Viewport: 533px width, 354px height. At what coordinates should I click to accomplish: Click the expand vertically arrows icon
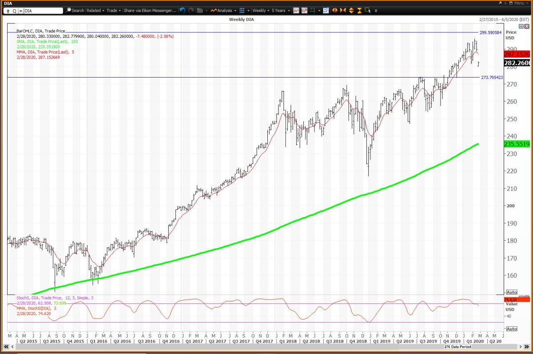pos(351,10)
